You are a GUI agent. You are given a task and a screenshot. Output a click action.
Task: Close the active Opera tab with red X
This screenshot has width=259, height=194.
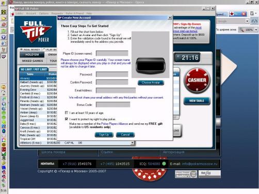pos(244,14)
